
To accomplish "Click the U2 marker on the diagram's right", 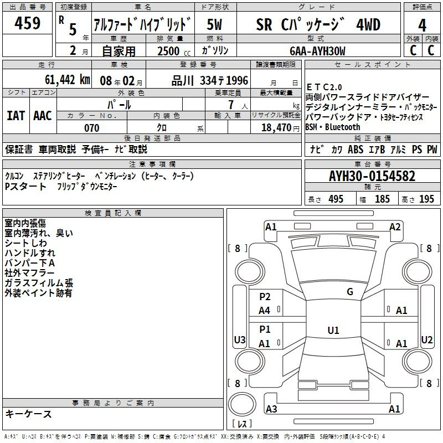I will 427,339.
